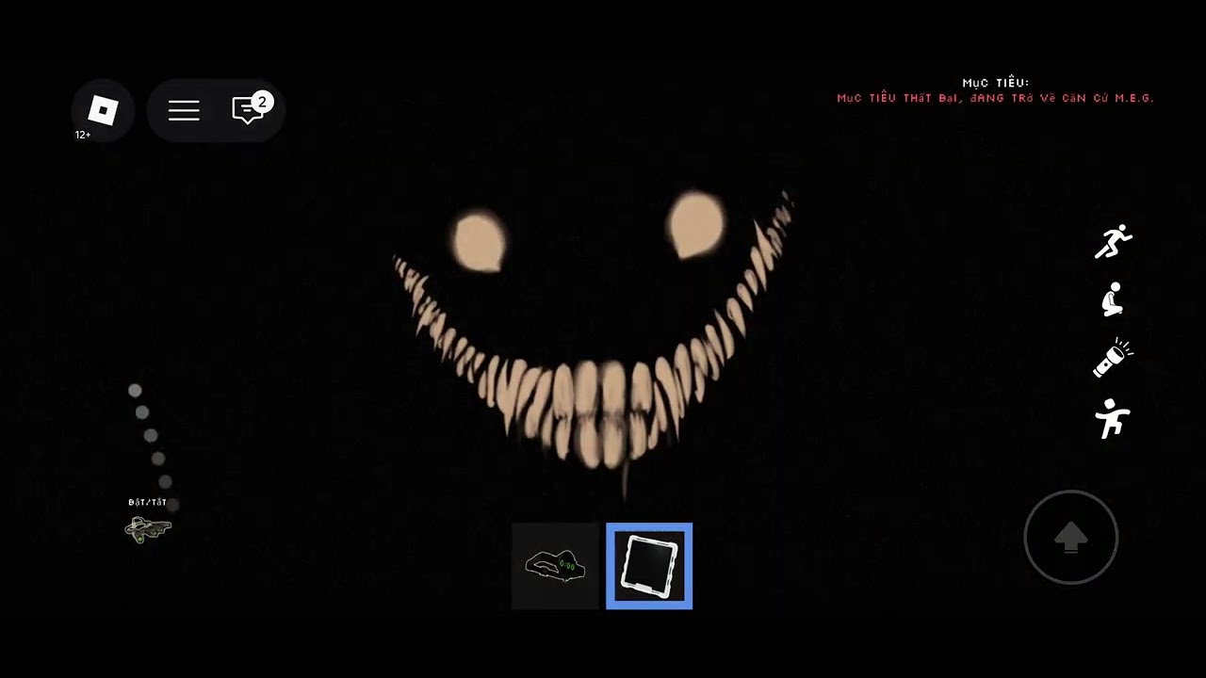Click the "12+" age rating label
This screenshot has height=678, width=1206.
point(83,136)
